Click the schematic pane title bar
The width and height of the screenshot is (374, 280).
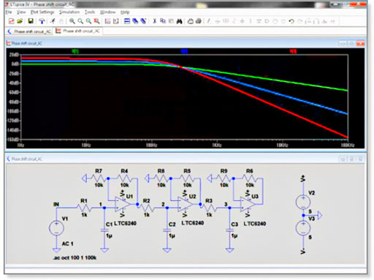(x=186, y=159)
